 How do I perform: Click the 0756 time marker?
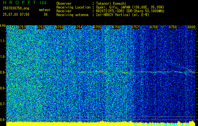tap(116, 27)
